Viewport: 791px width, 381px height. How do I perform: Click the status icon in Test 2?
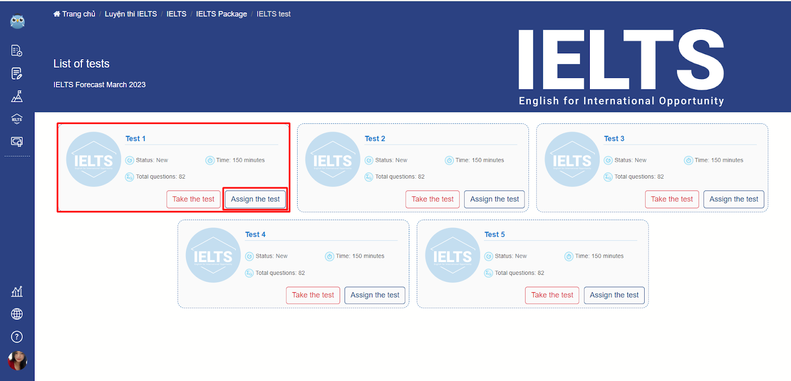tap(369, 160)
